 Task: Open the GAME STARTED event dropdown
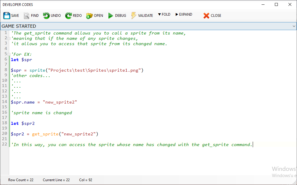(x=294, y=26)
